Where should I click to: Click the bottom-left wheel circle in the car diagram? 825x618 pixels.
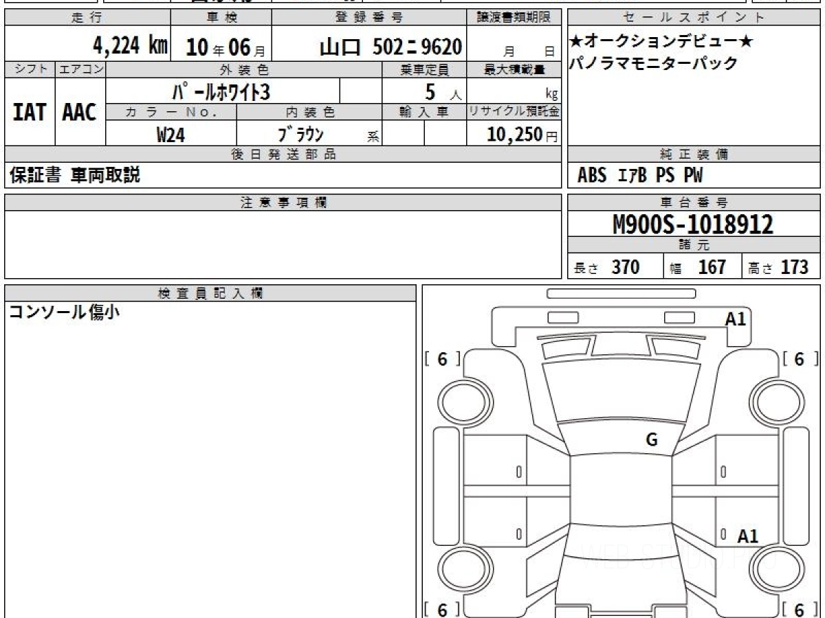click(x=459, y=569)
